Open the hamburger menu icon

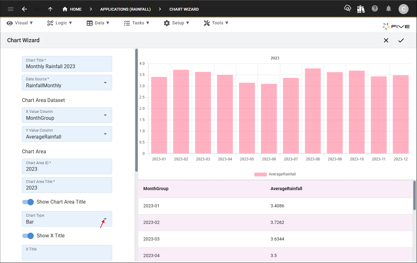[11, 9]
